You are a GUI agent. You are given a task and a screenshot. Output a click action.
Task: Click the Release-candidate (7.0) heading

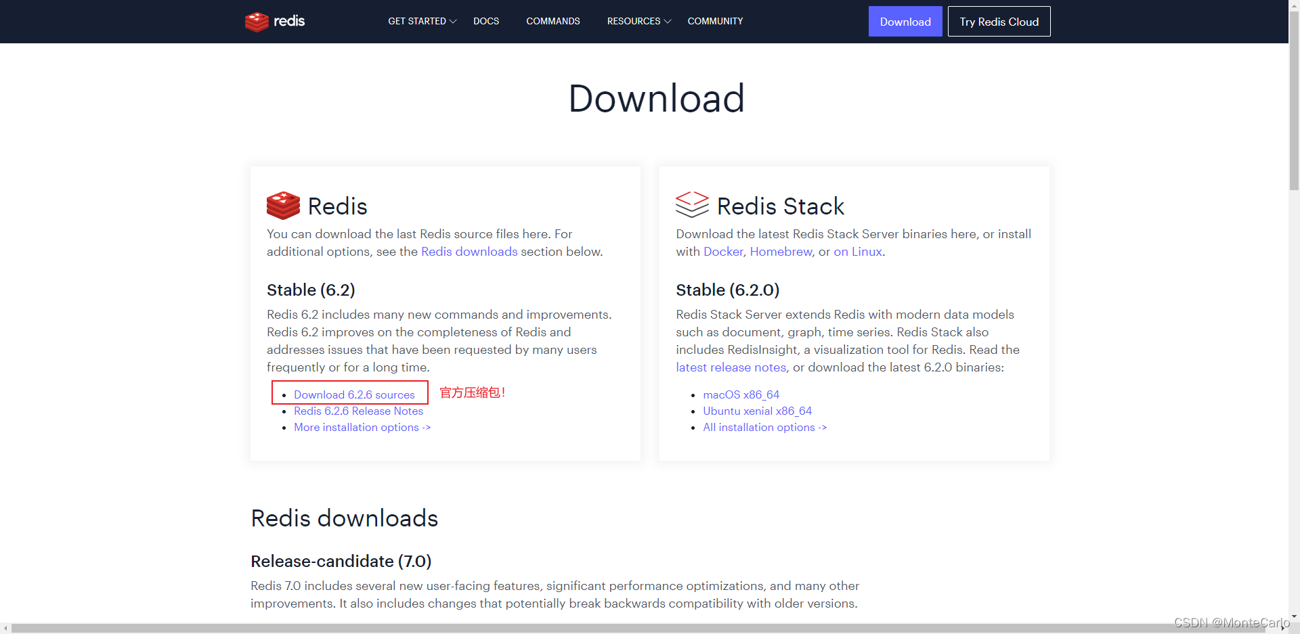pyautogui.click(x=341, y=562)
